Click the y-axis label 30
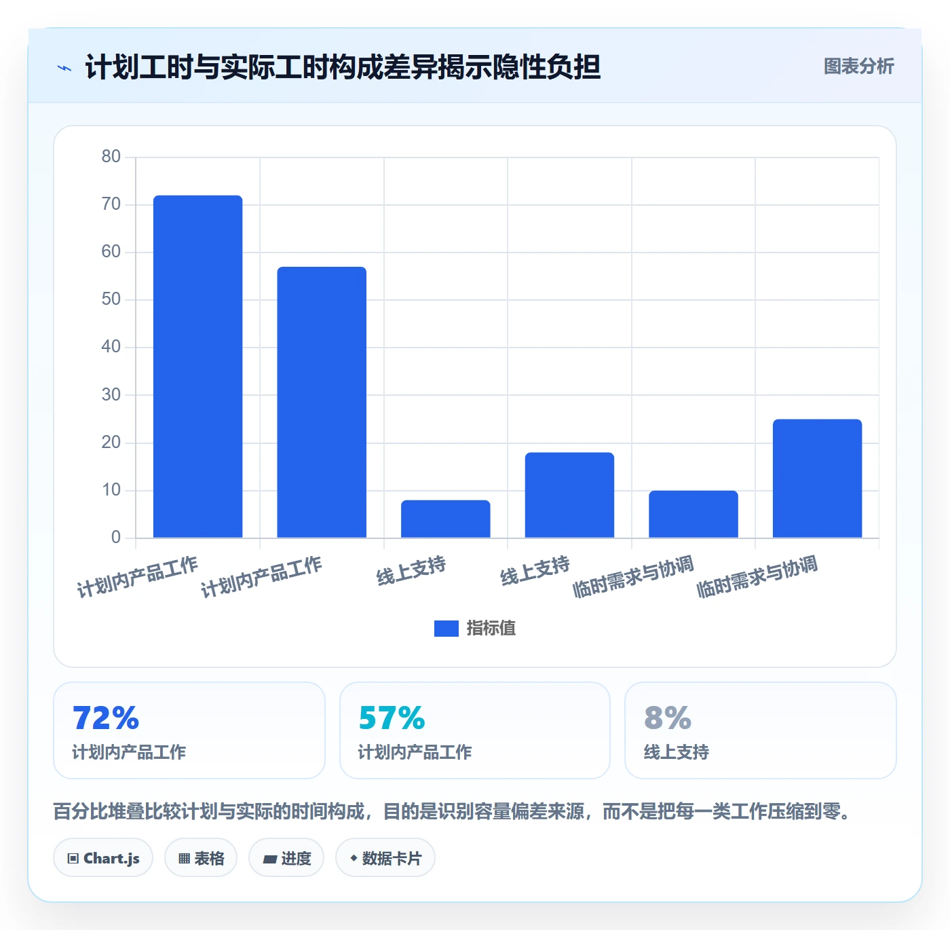Screen dimensions: 950x930 (x=111, y=395)
